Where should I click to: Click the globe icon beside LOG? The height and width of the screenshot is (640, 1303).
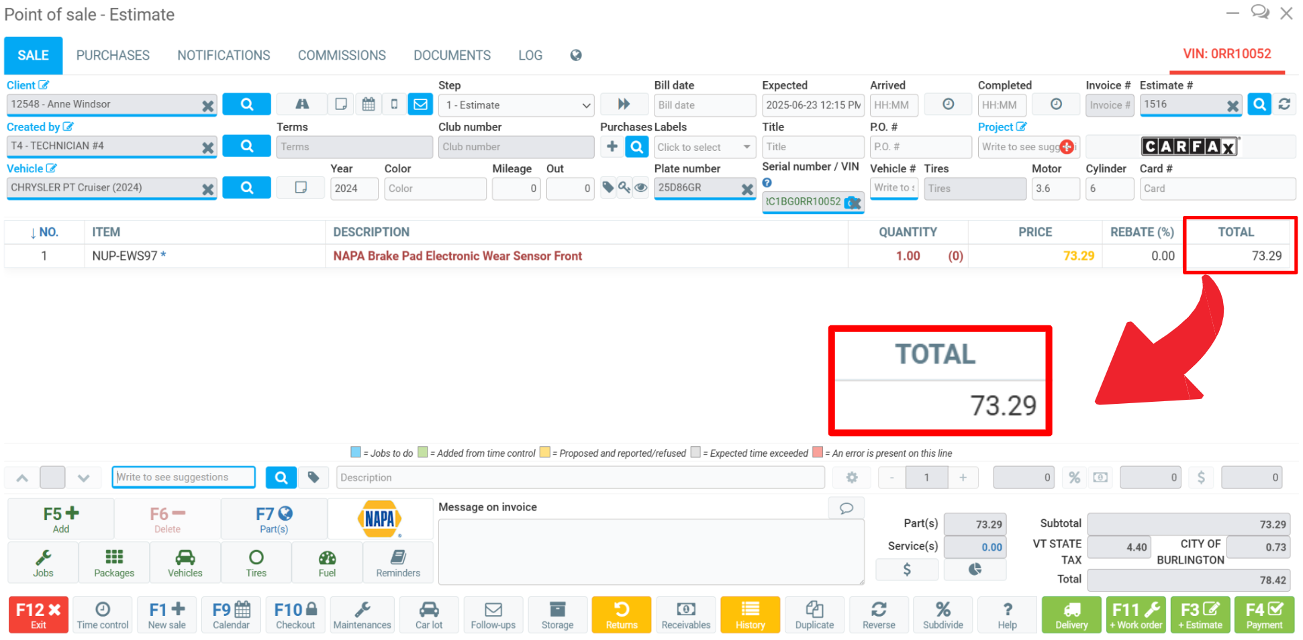(x=575, y=55)
